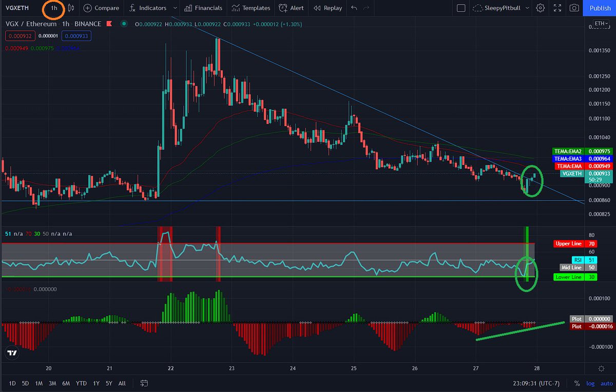
Task: Open the candlestick chart style selector
Action: [71, 8]
